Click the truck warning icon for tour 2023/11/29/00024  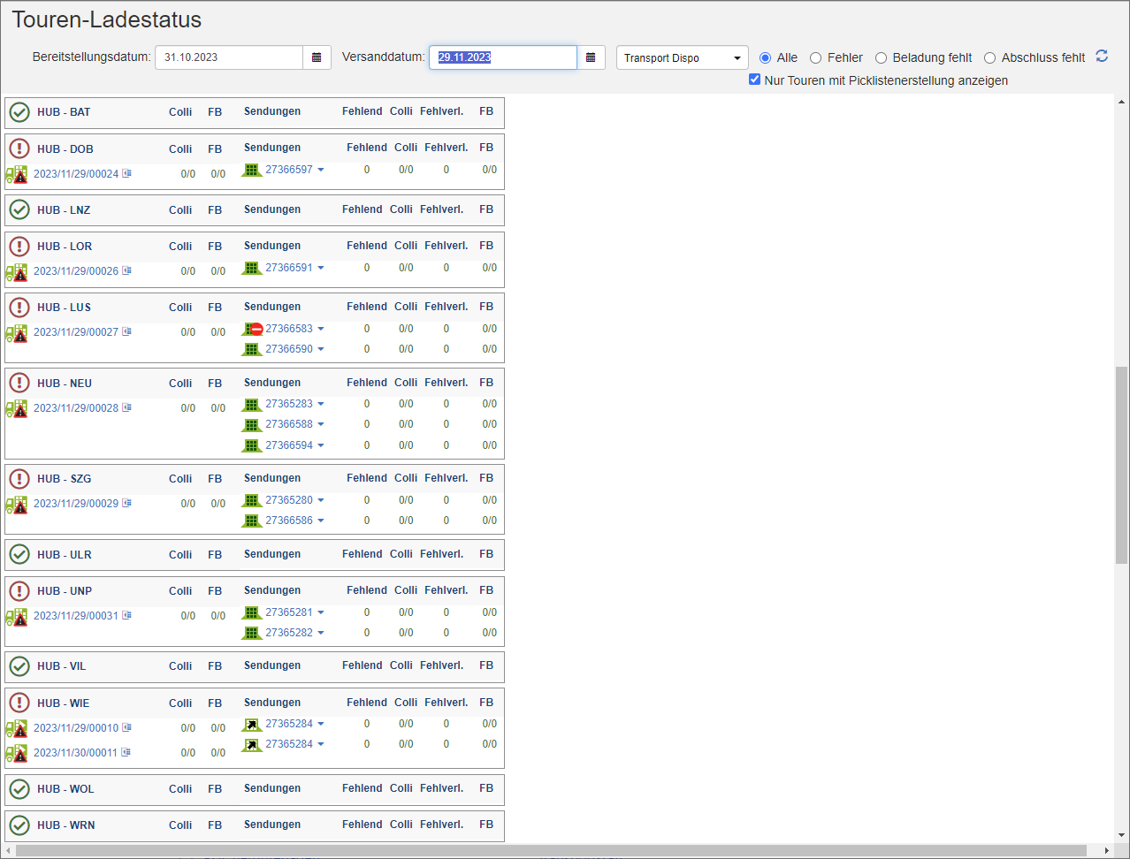pos(17,175)
